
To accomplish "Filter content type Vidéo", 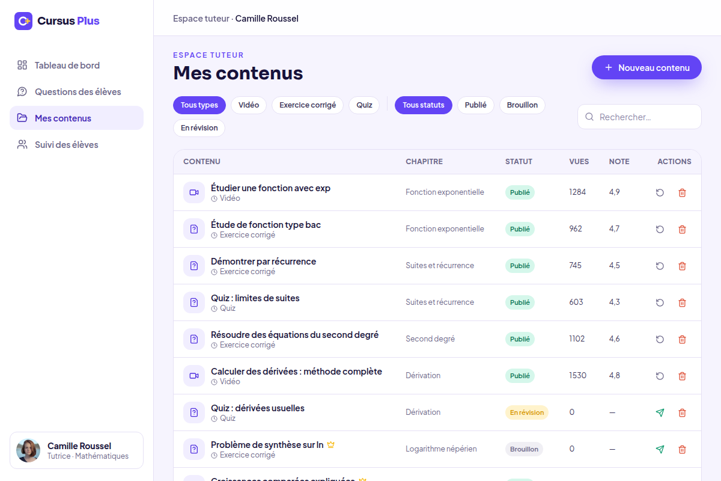I will pos(249,105).
